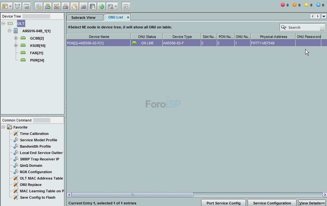This screenshot has height=206, width=327.
Task: Click the red critical alarm indicator
Action: coord(283,5)
